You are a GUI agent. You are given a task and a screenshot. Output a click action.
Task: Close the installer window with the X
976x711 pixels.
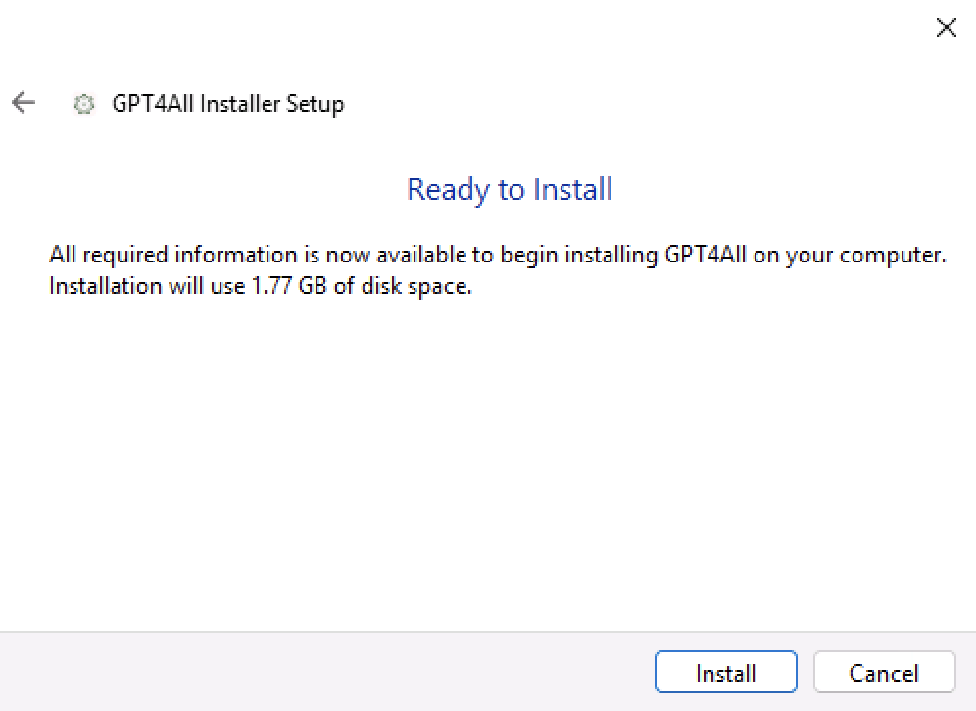click(947, 27)
